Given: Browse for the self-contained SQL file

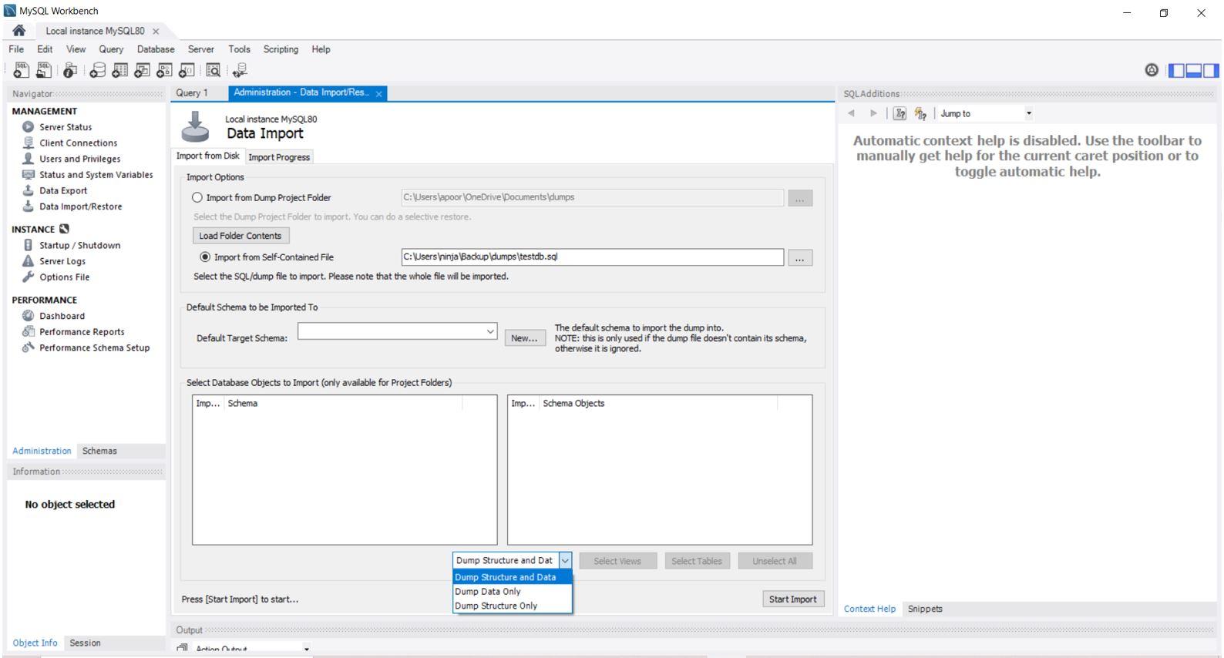Looking at the screenshot, I should coord(800,258).
